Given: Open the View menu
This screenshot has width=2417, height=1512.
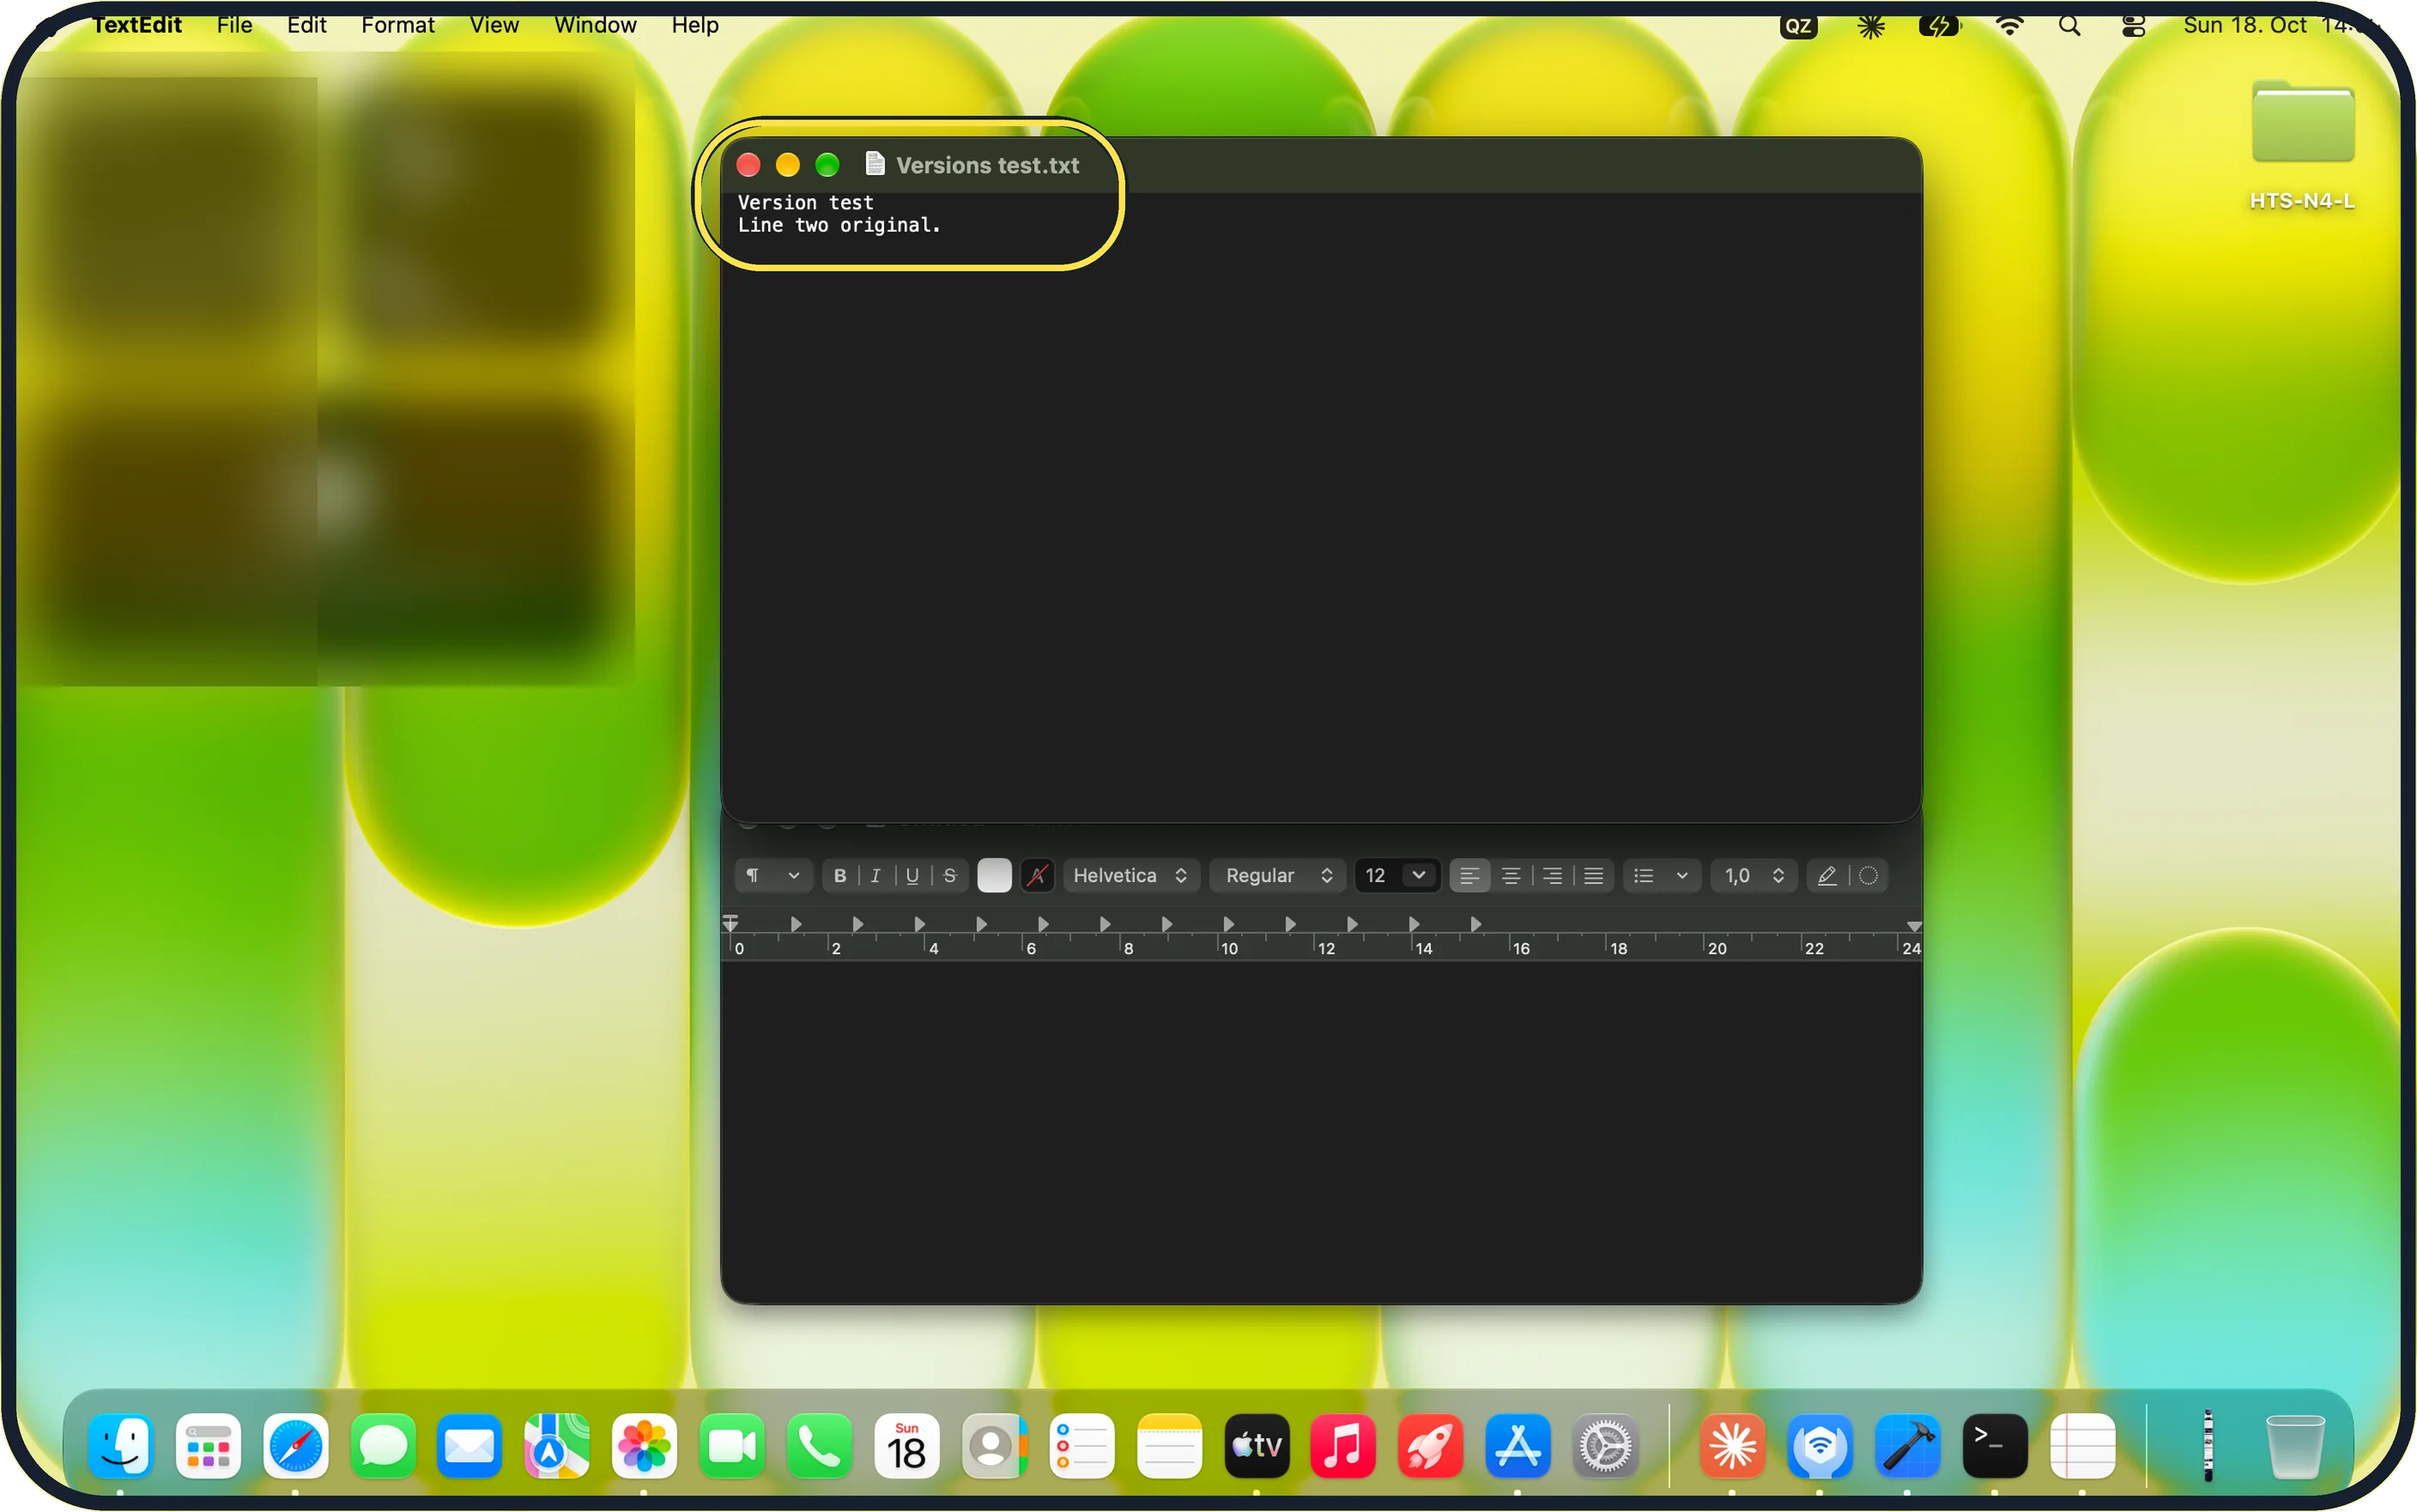Looking at the screenshot, I should click(x=494, y=25).
